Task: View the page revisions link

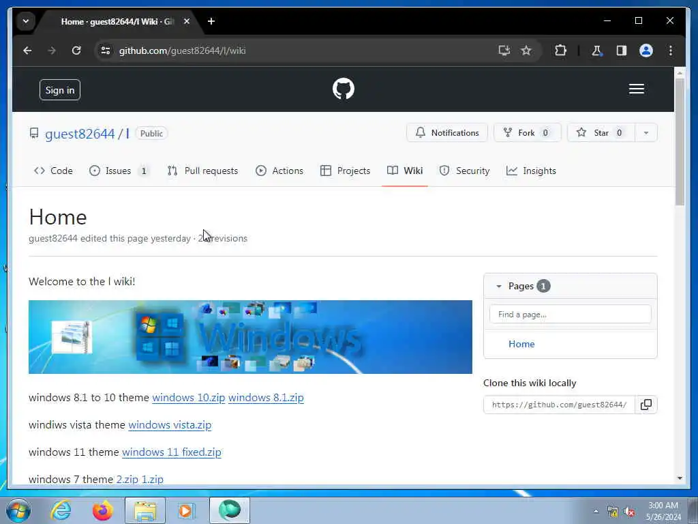Action: tap(223, 238)
